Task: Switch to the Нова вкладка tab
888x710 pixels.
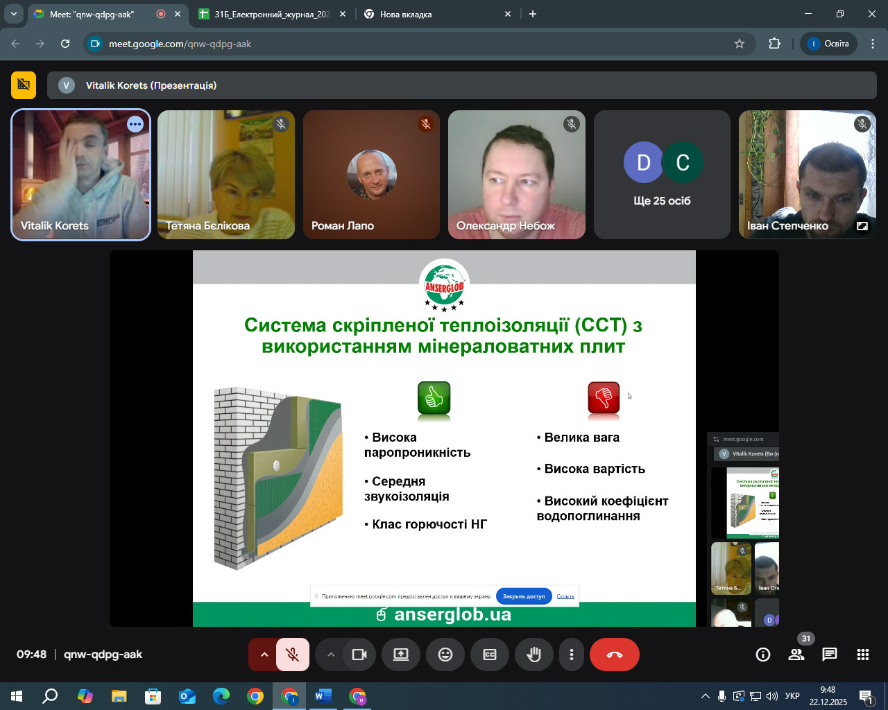Action: point(430,14)
